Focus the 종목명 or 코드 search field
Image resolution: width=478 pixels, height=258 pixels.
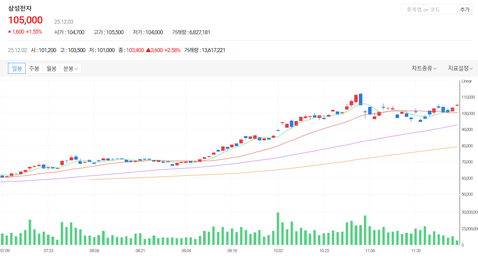tap(429, 10)
